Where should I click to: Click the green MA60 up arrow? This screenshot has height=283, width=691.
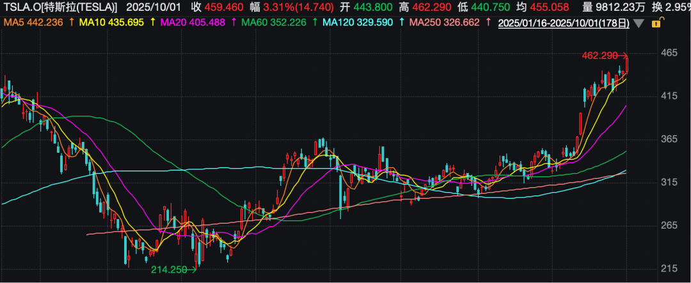click(315, 23)
